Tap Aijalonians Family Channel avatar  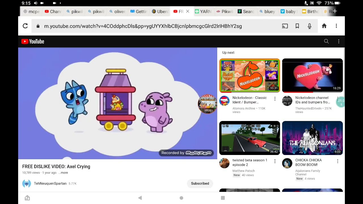tap(287, 163)
